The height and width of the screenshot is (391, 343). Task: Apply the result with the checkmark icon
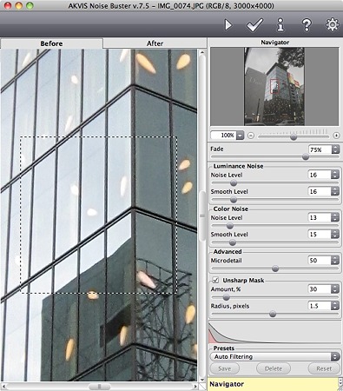pyautogui.click(x=254, y=25)
